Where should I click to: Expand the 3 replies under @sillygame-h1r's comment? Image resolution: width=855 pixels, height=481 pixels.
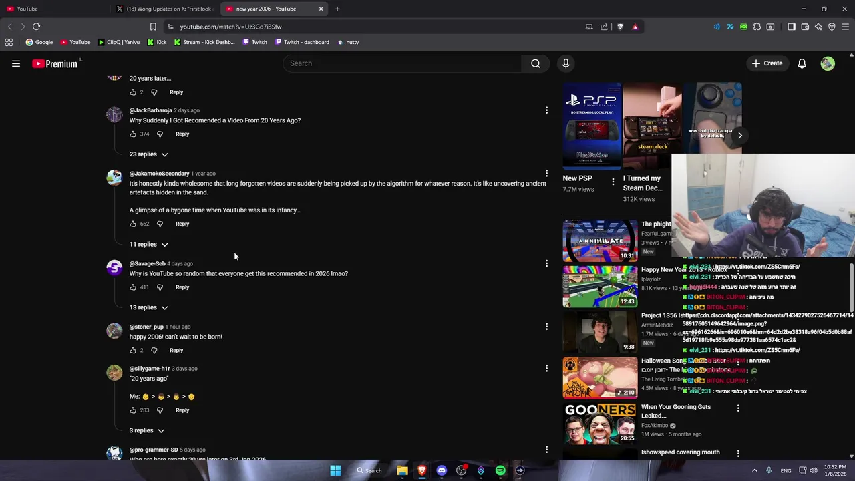[147, 430]
